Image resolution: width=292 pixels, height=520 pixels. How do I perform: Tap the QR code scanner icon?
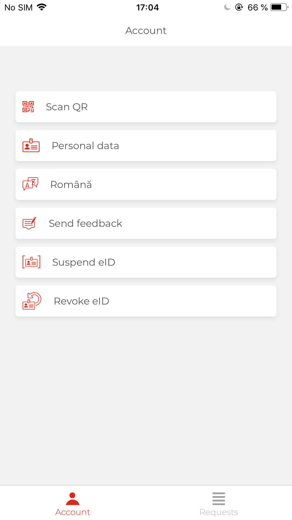[x=28, y=107]
